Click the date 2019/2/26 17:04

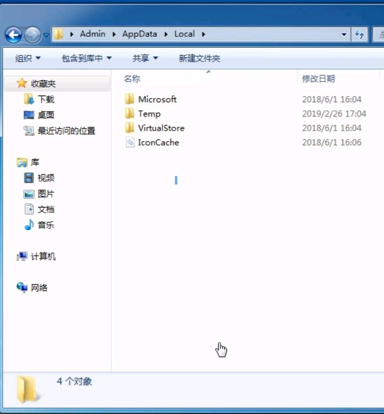(334, 114)
